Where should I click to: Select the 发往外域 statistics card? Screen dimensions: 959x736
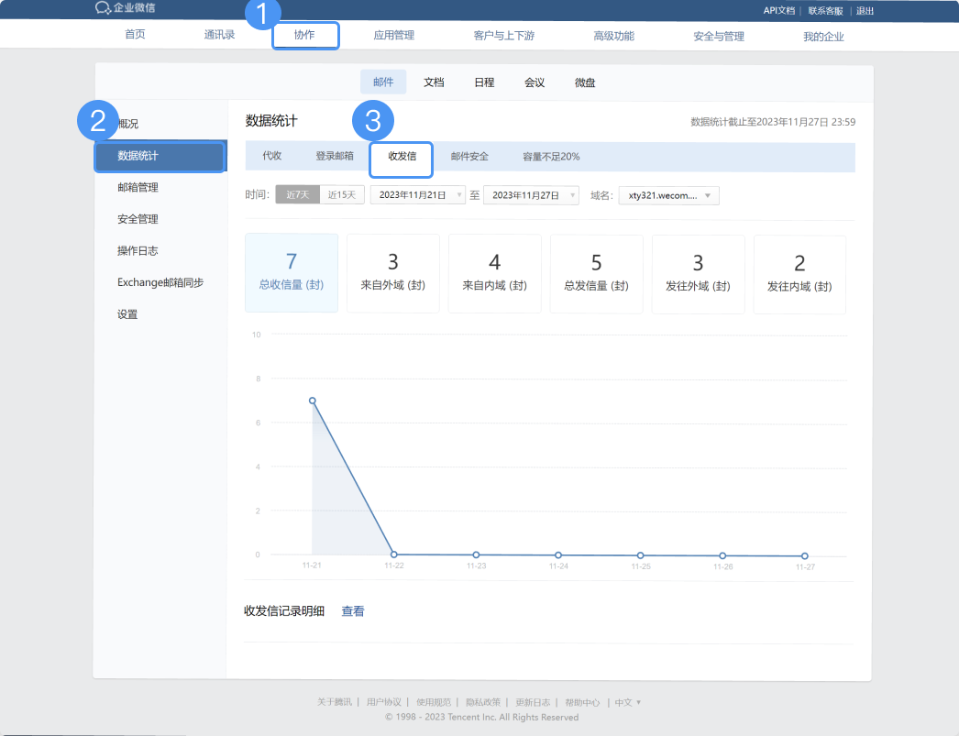[698, 273]
